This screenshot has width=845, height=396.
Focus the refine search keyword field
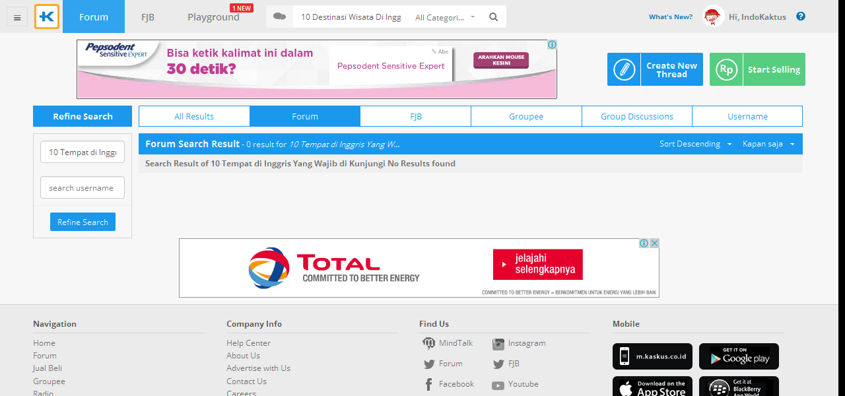83,152
